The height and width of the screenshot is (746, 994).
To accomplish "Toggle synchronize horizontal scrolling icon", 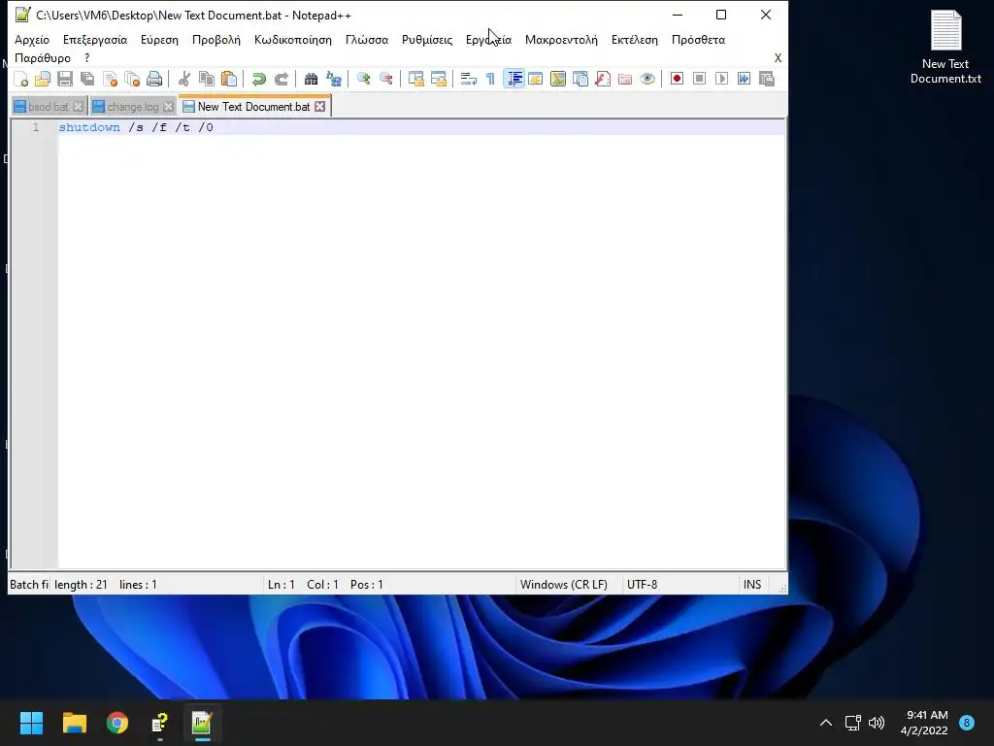I will click(438, 79).
